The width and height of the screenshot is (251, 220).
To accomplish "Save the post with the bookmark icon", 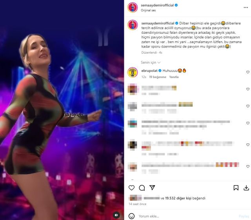I will pyautogui.click(x=236, y=188).
